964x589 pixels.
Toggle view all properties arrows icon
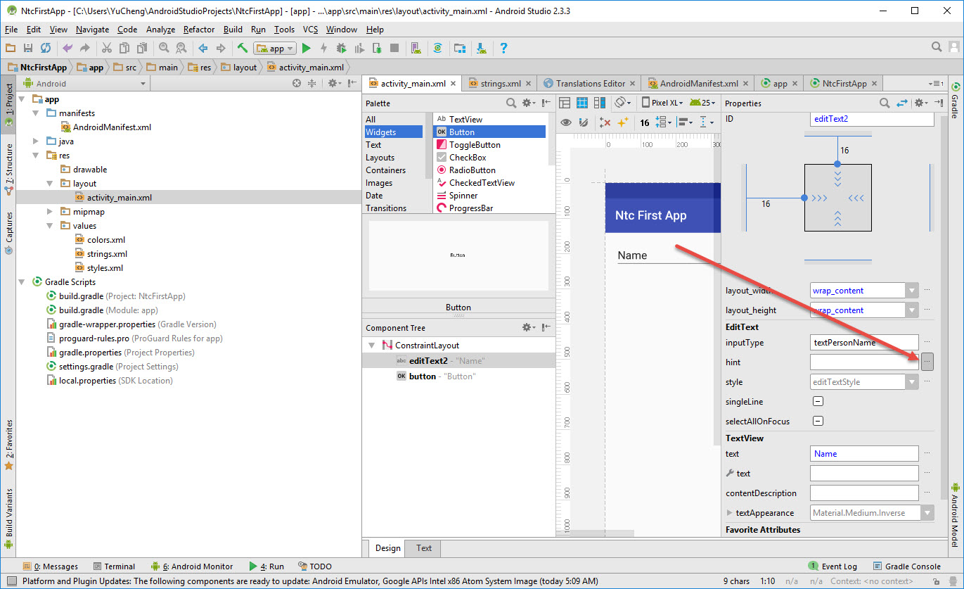(903, 103)
